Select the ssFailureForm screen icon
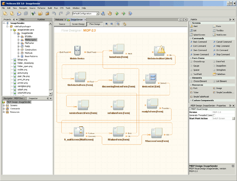Image resolution: width=237 pixels, height=181 pixels. (118, 105)
